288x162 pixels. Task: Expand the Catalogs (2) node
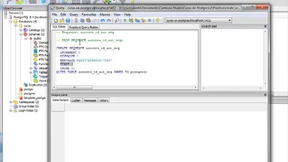[21, 30]
